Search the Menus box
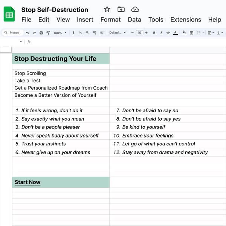This screenshot has width=226, height=226. [14, 33]
